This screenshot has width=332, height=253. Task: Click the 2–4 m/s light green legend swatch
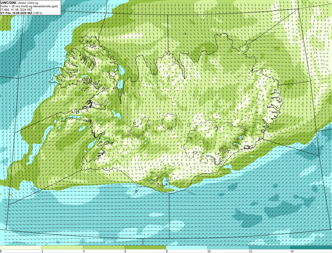(x=62, y=248)
